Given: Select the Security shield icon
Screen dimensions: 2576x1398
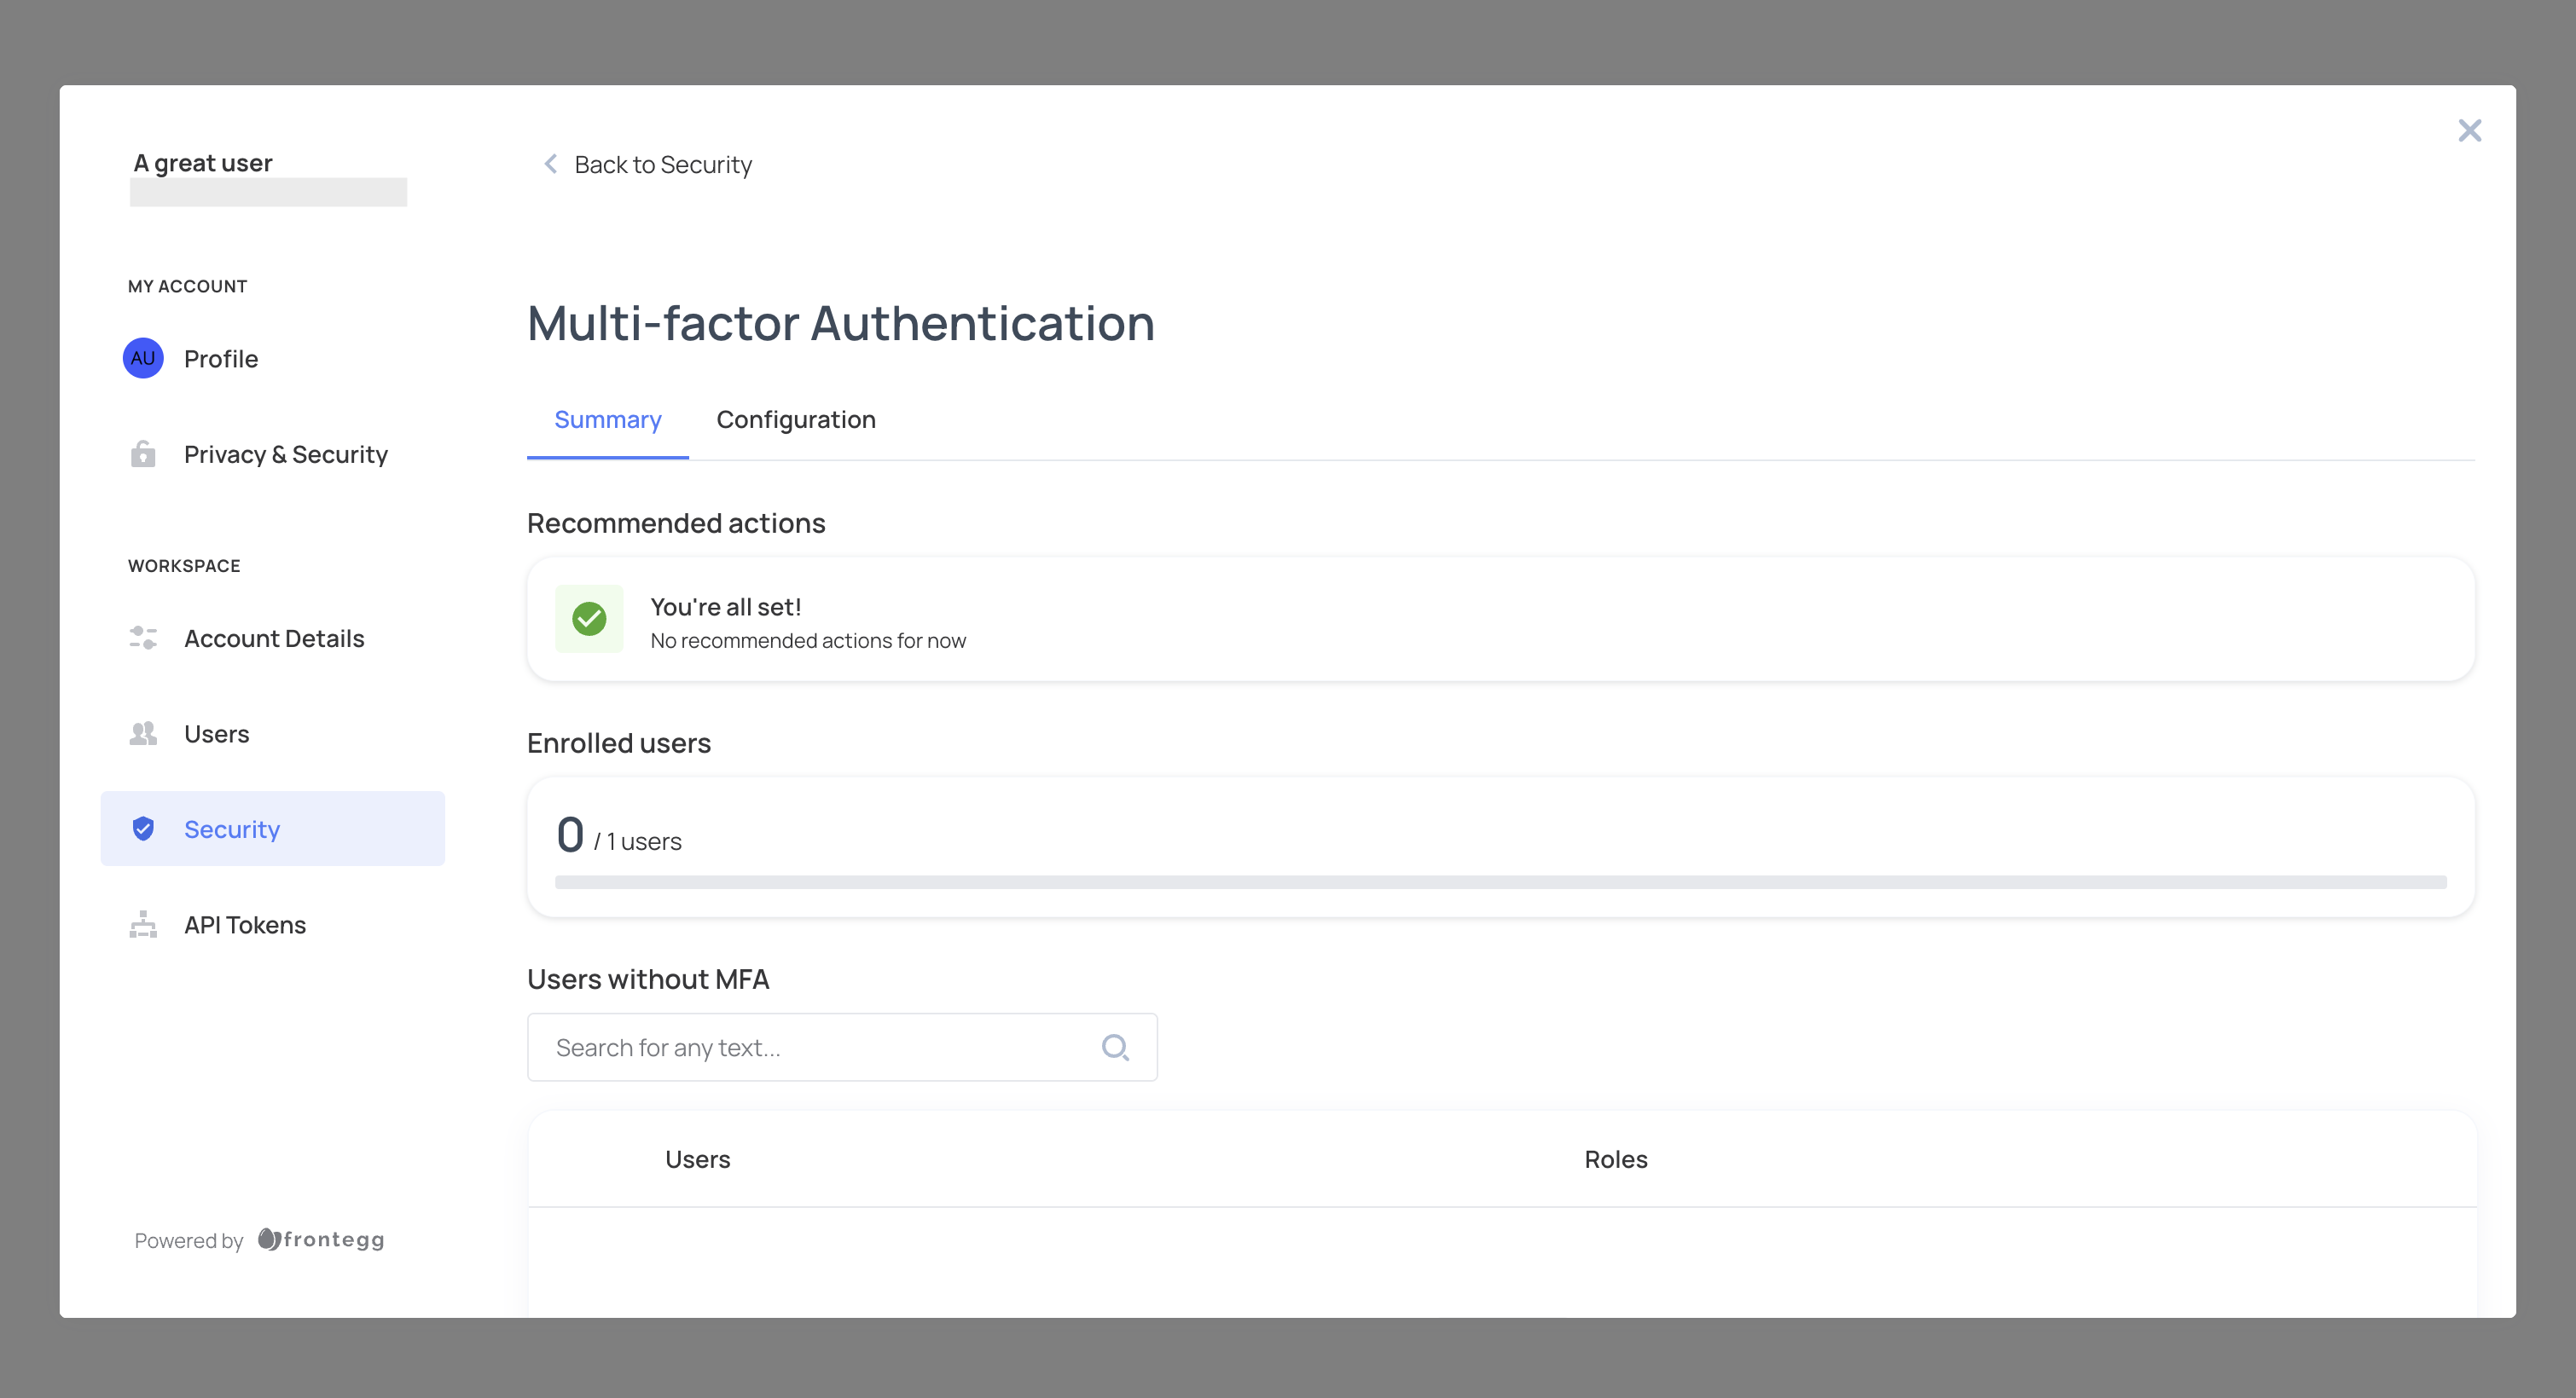Looking at the screenshot, I should pyautogui.click(x=143, y=828).
